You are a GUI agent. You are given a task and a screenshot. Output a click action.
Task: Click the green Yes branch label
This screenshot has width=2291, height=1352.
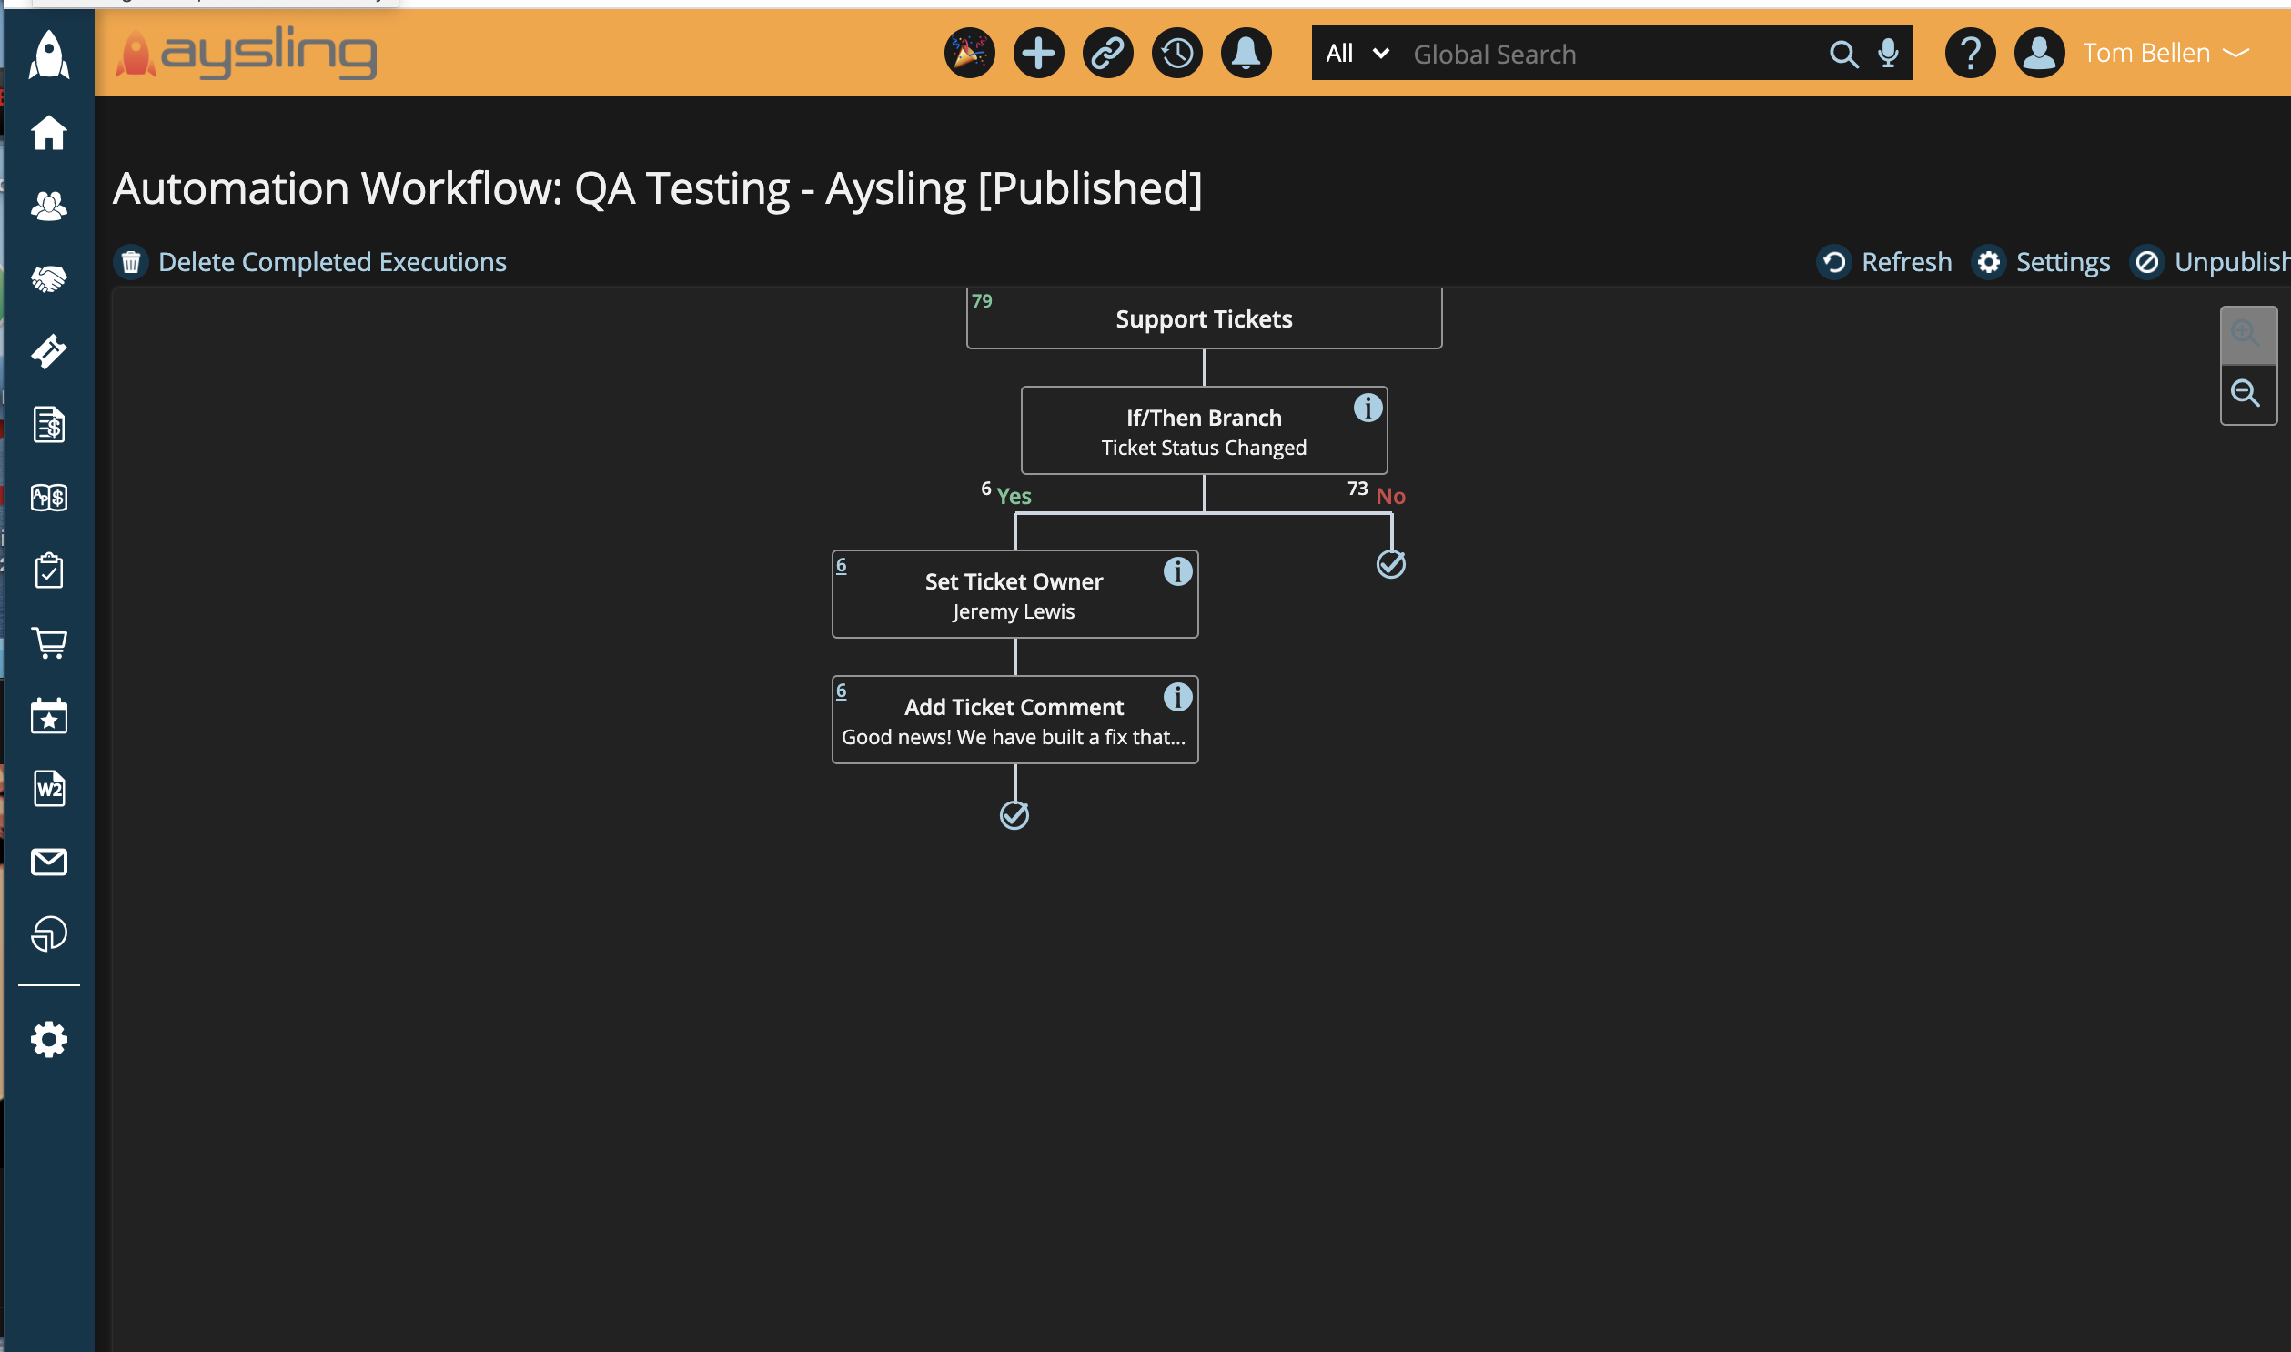1014,497
